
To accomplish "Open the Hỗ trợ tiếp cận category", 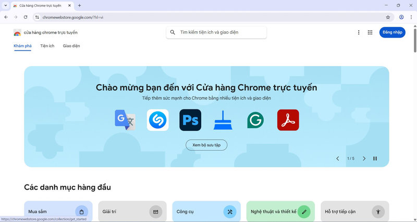I will pos(355,212).
